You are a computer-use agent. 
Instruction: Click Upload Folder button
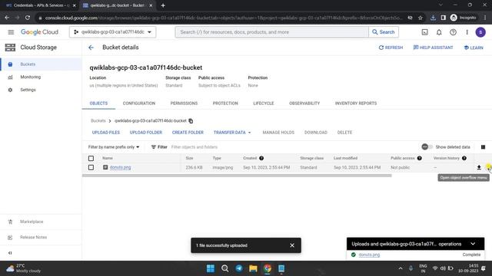click(x=146, y=133)
